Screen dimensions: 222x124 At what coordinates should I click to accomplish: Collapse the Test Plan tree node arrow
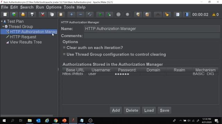pyautogui.click(x=2, y=21)
